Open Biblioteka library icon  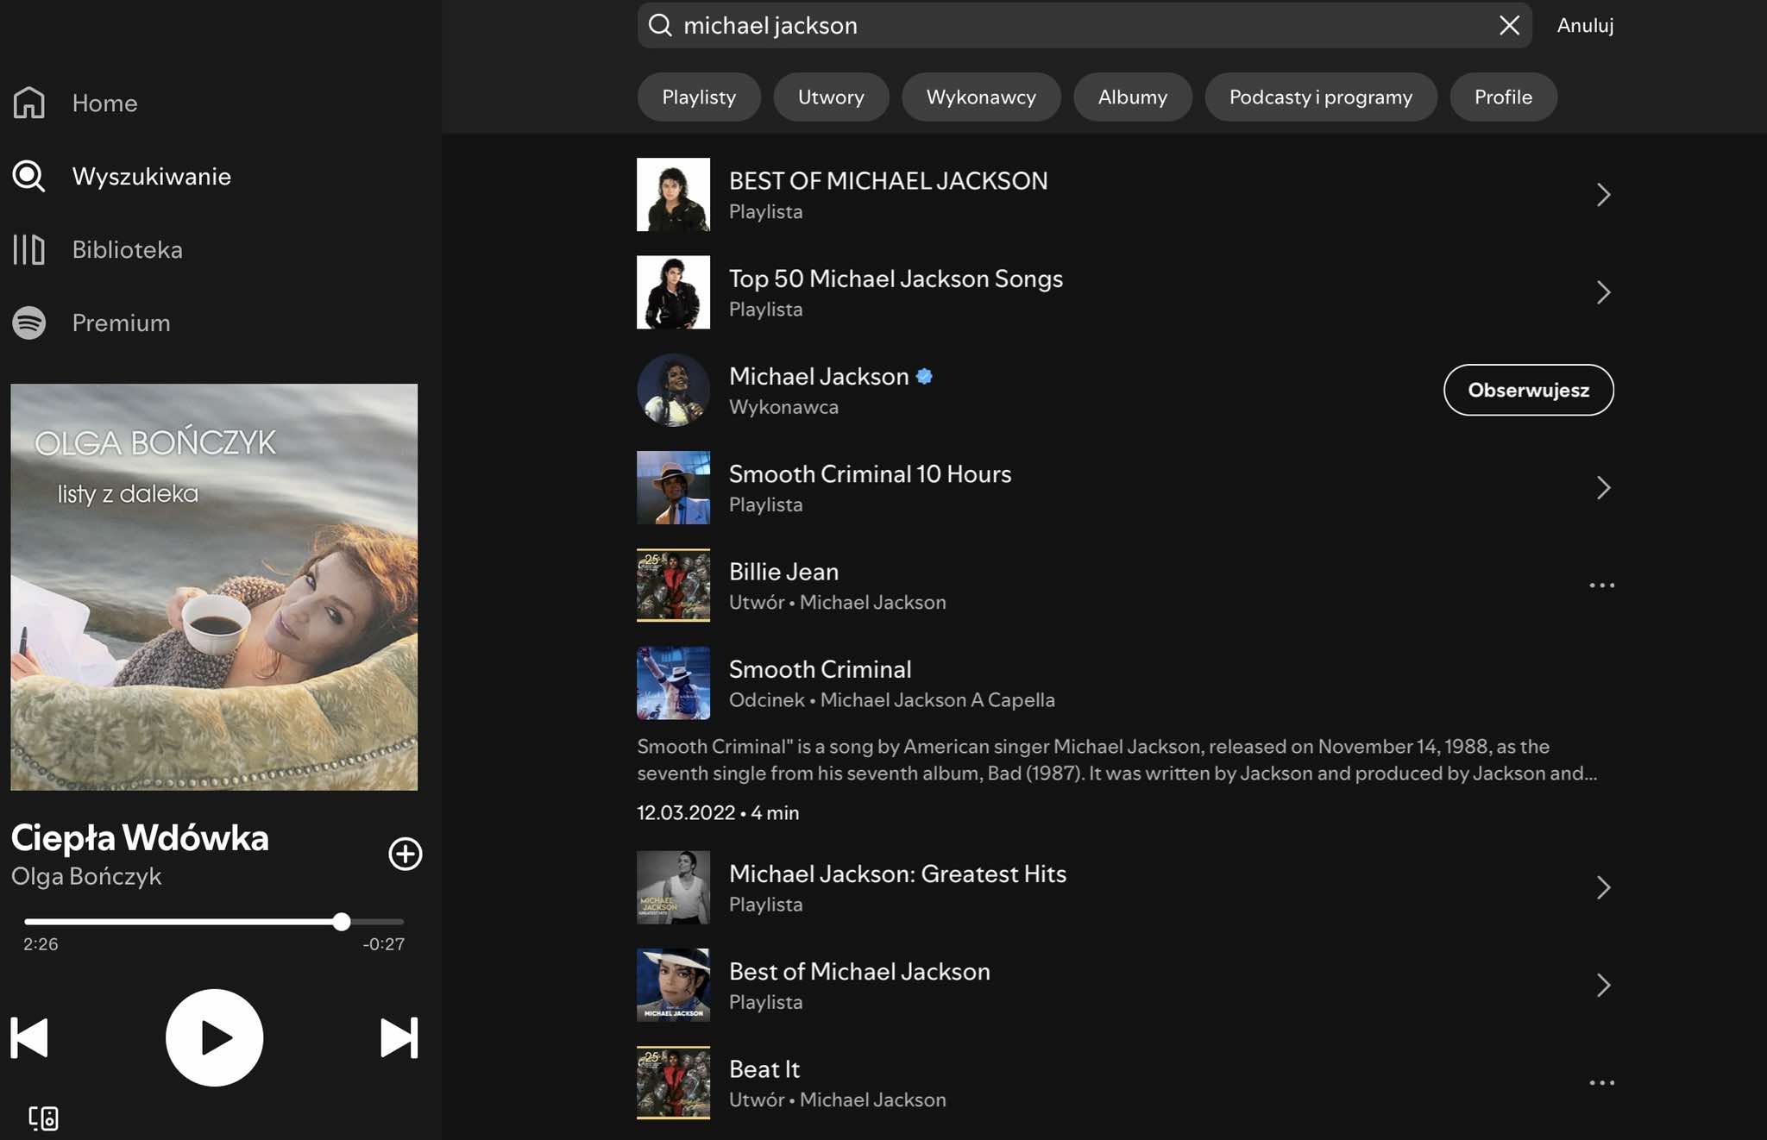click(29, 249)
